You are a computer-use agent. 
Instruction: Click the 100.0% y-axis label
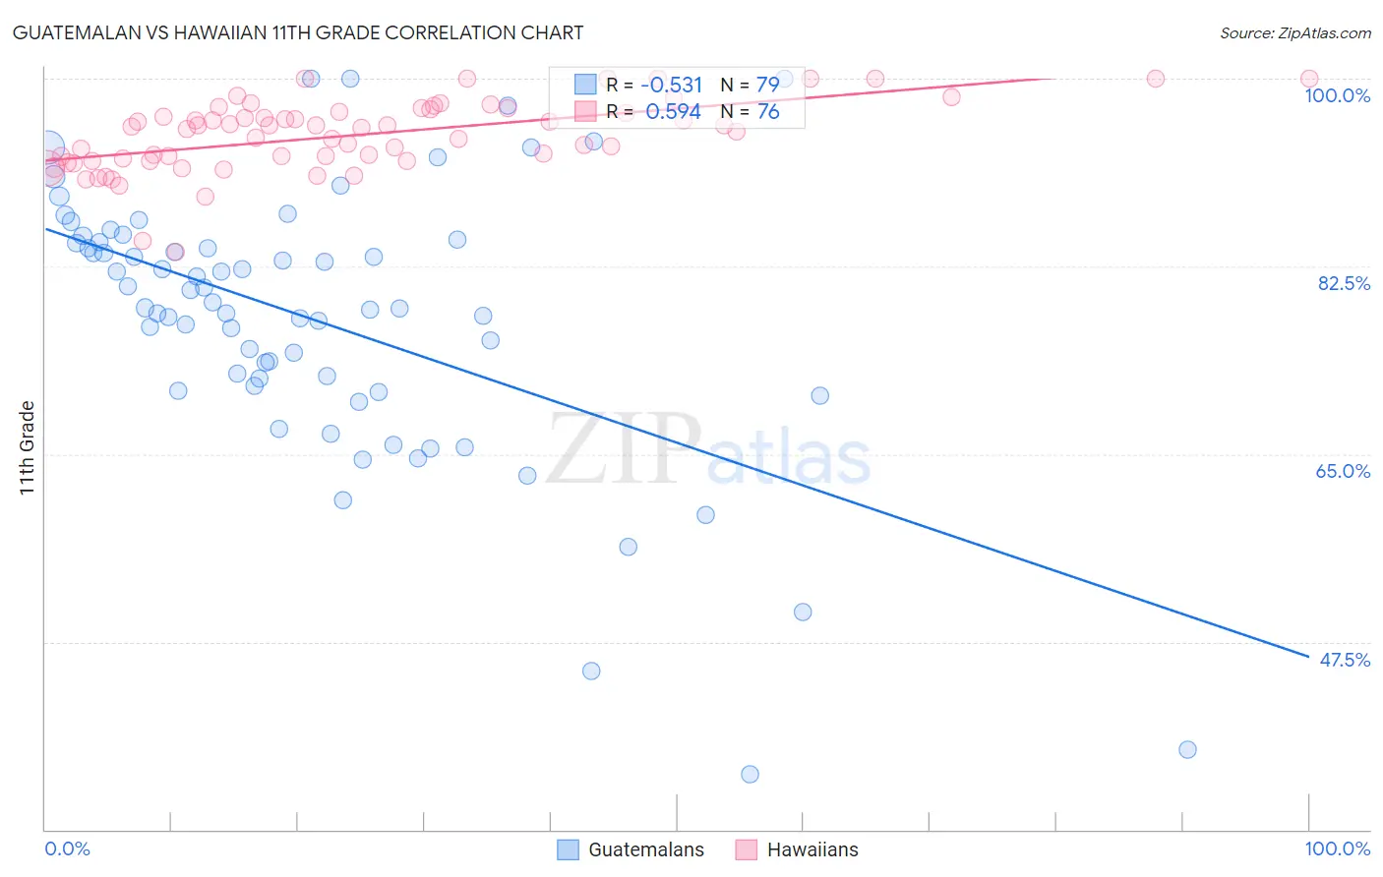(1338, 95)
